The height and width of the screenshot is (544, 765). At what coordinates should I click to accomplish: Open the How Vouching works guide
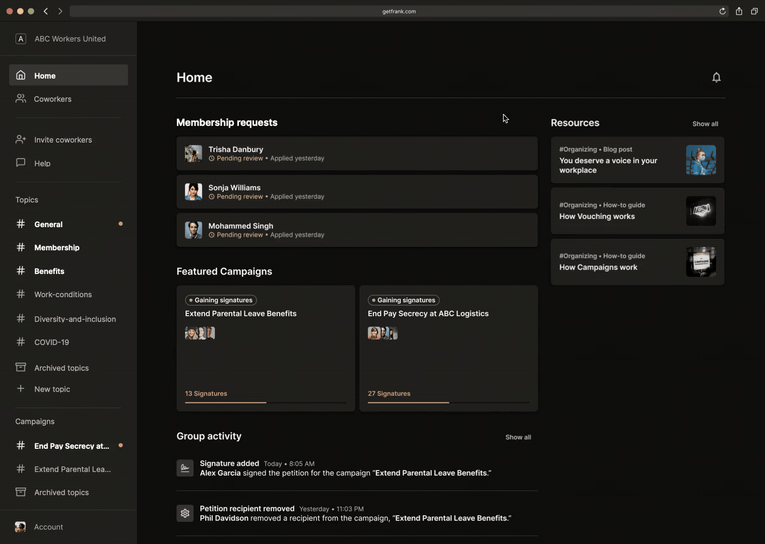point(637,211)
